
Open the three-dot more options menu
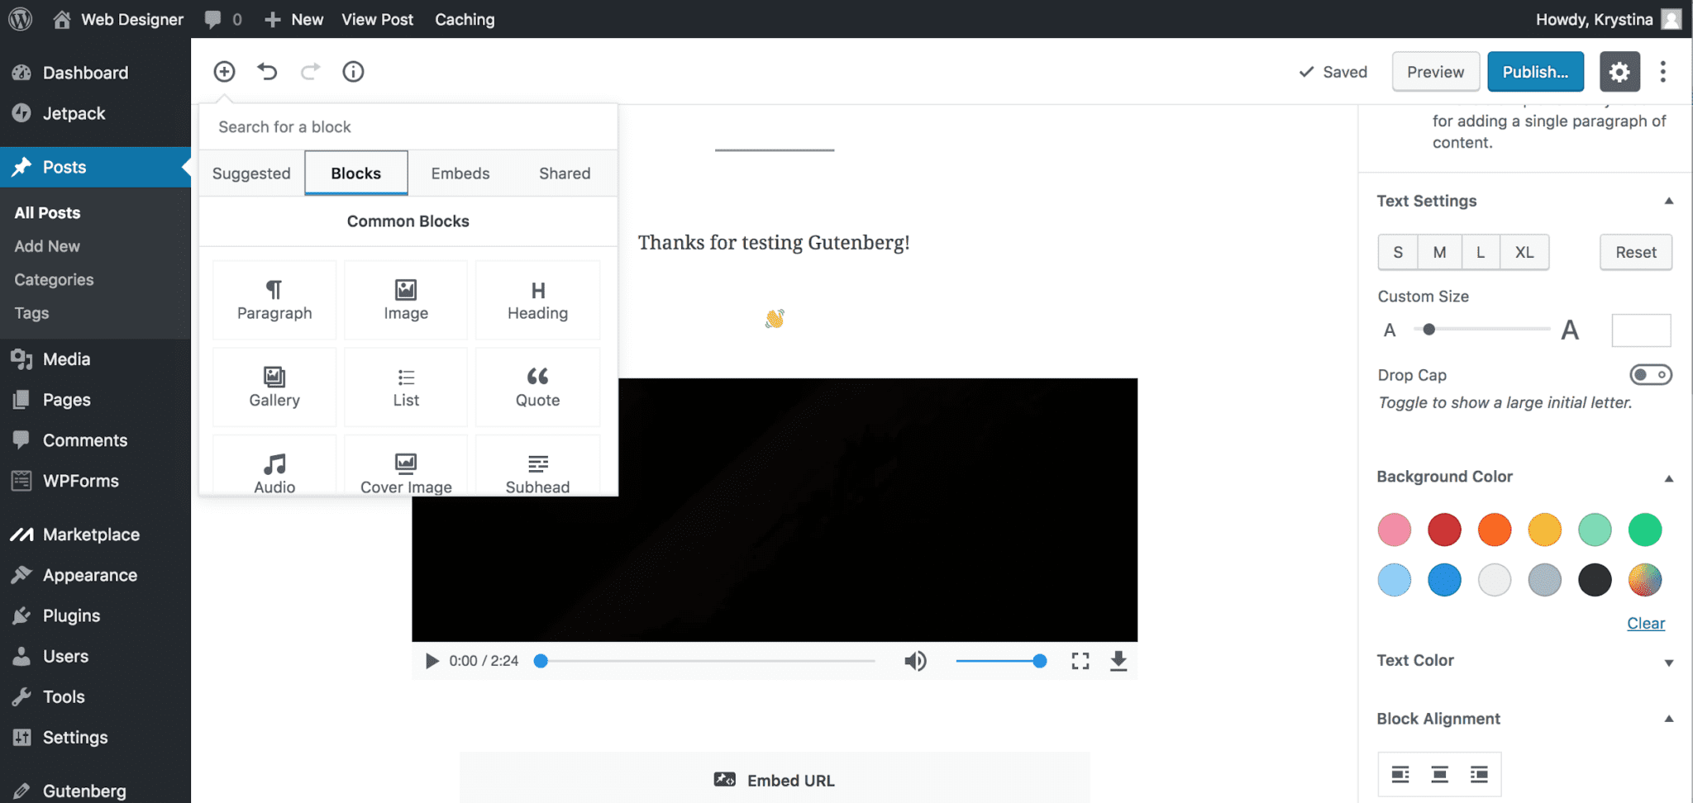(x=1662, y=72)
